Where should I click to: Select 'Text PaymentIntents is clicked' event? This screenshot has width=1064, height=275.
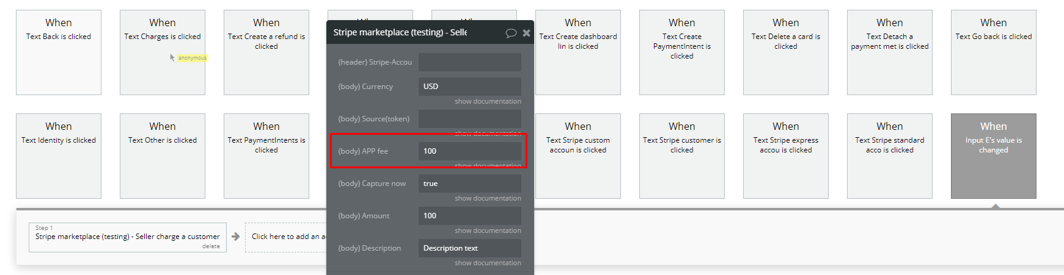pyautogui.click(x=266, y=156)
